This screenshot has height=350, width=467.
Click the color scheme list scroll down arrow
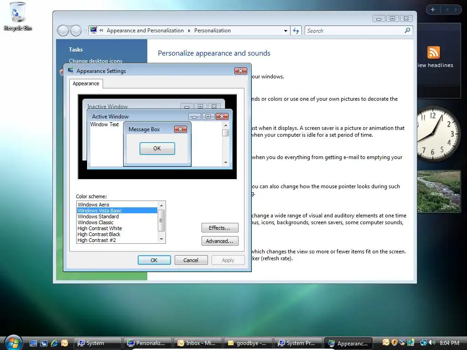pyautogui.click(x=161, y=239)
